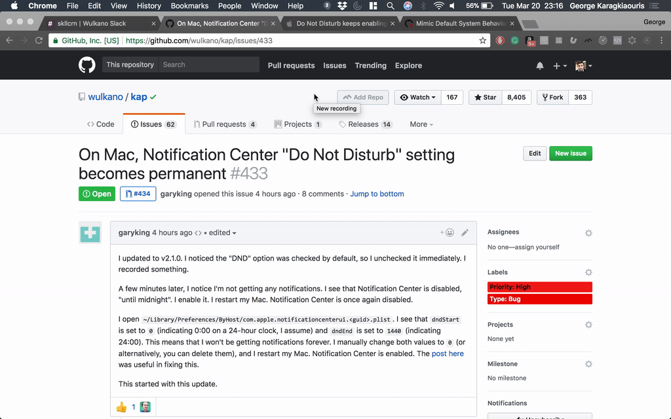Switch to the Issues tab
Viewport: 671px width, 419px height.
point(153,124)
